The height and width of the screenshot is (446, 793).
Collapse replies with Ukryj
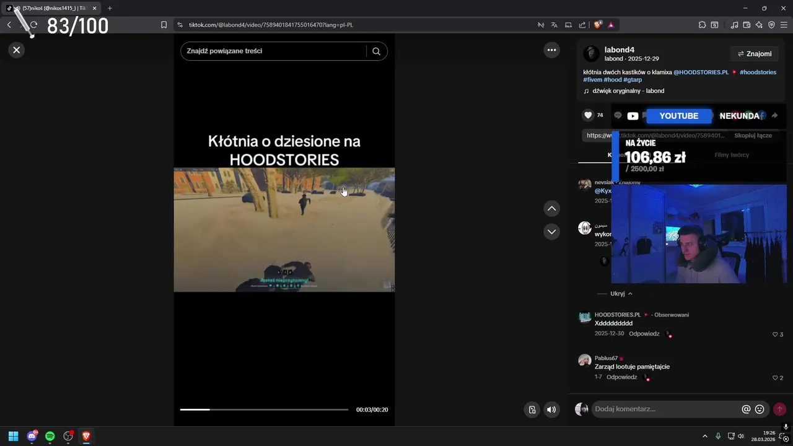[x=621, y=294]
